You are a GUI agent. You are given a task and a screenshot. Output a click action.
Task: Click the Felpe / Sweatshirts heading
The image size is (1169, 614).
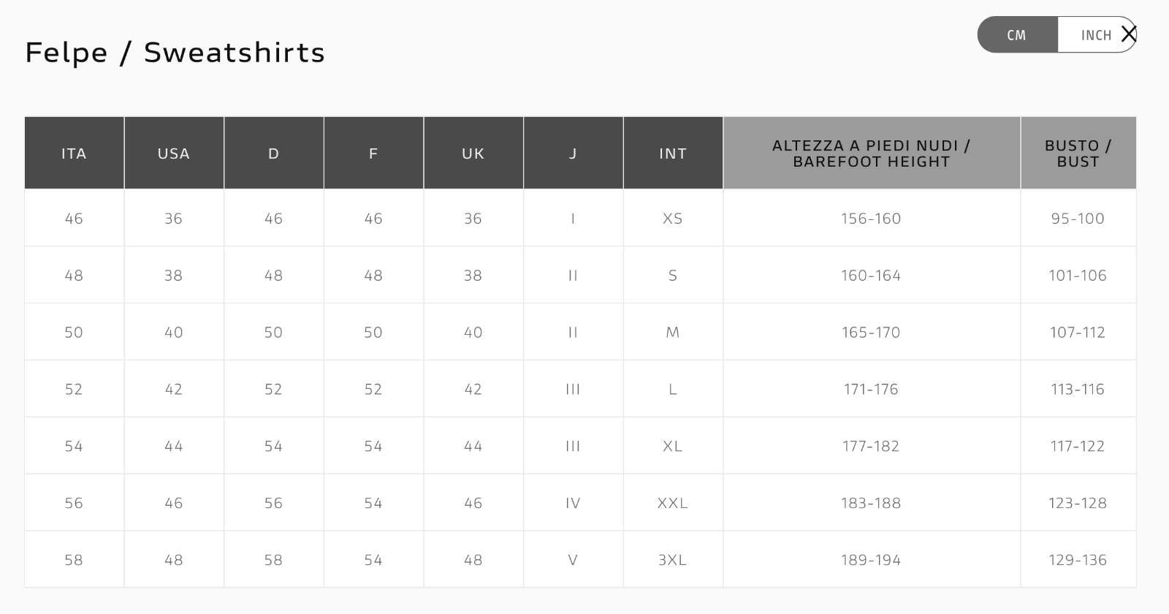tap(175, 53)
